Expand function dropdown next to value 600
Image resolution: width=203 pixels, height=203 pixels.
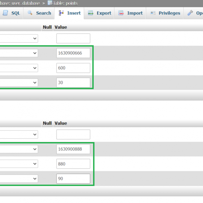pyautogui.click(x=19, y=68)
